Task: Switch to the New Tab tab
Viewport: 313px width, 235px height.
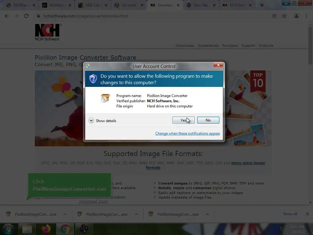Action: point(198,5)
